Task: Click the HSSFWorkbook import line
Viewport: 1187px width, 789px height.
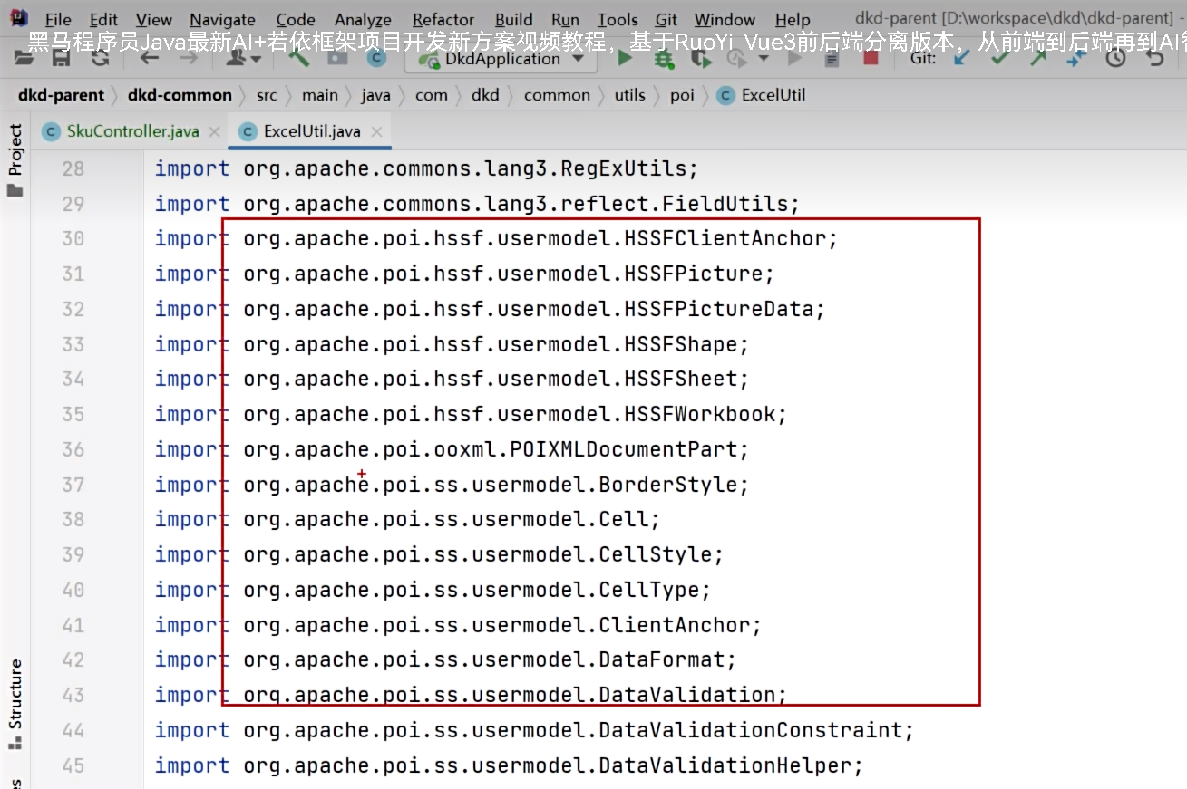Action: click(x=472, y=414)
